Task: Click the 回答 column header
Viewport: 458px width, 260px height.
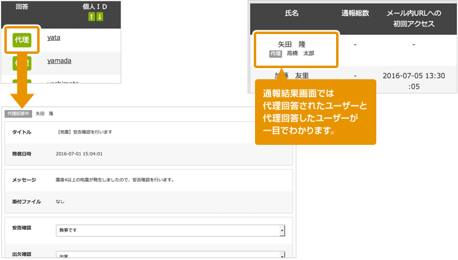Action: 22,7
